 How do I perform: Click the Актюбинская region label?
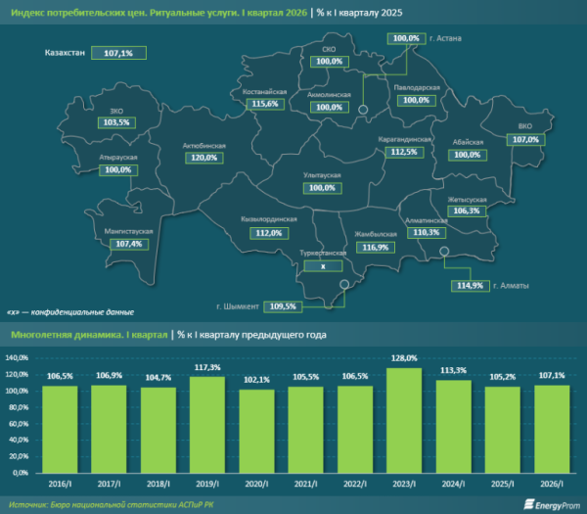[204, 146]
